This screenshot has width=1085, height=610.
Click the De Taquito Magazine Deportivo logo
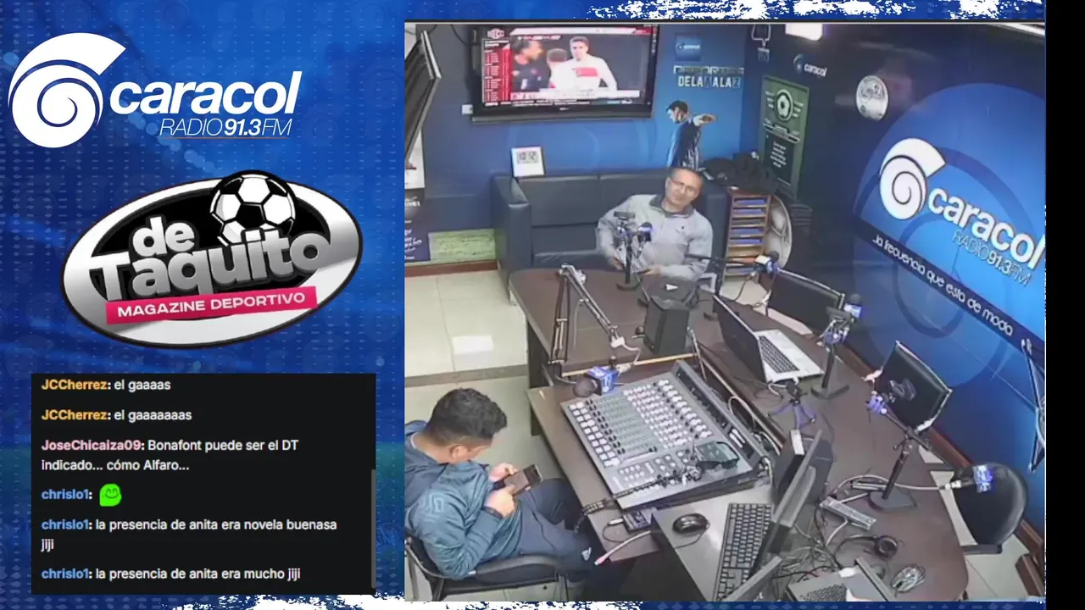point(211,258)
